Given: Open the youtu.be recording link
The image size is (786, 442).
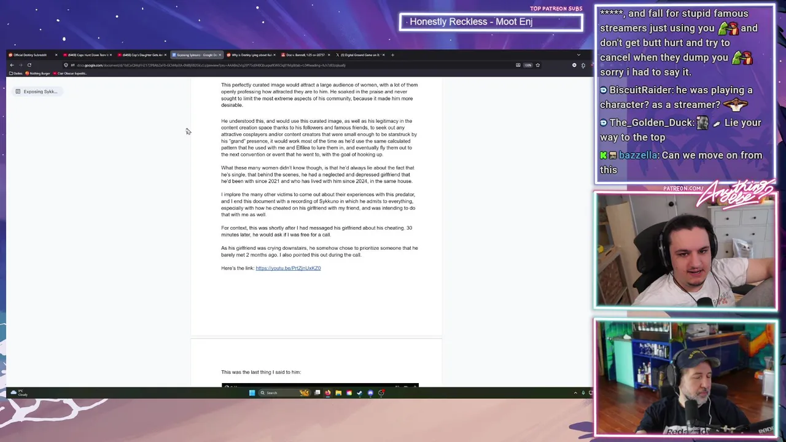Looking at the screenshot, I should (x=288, y=268).
